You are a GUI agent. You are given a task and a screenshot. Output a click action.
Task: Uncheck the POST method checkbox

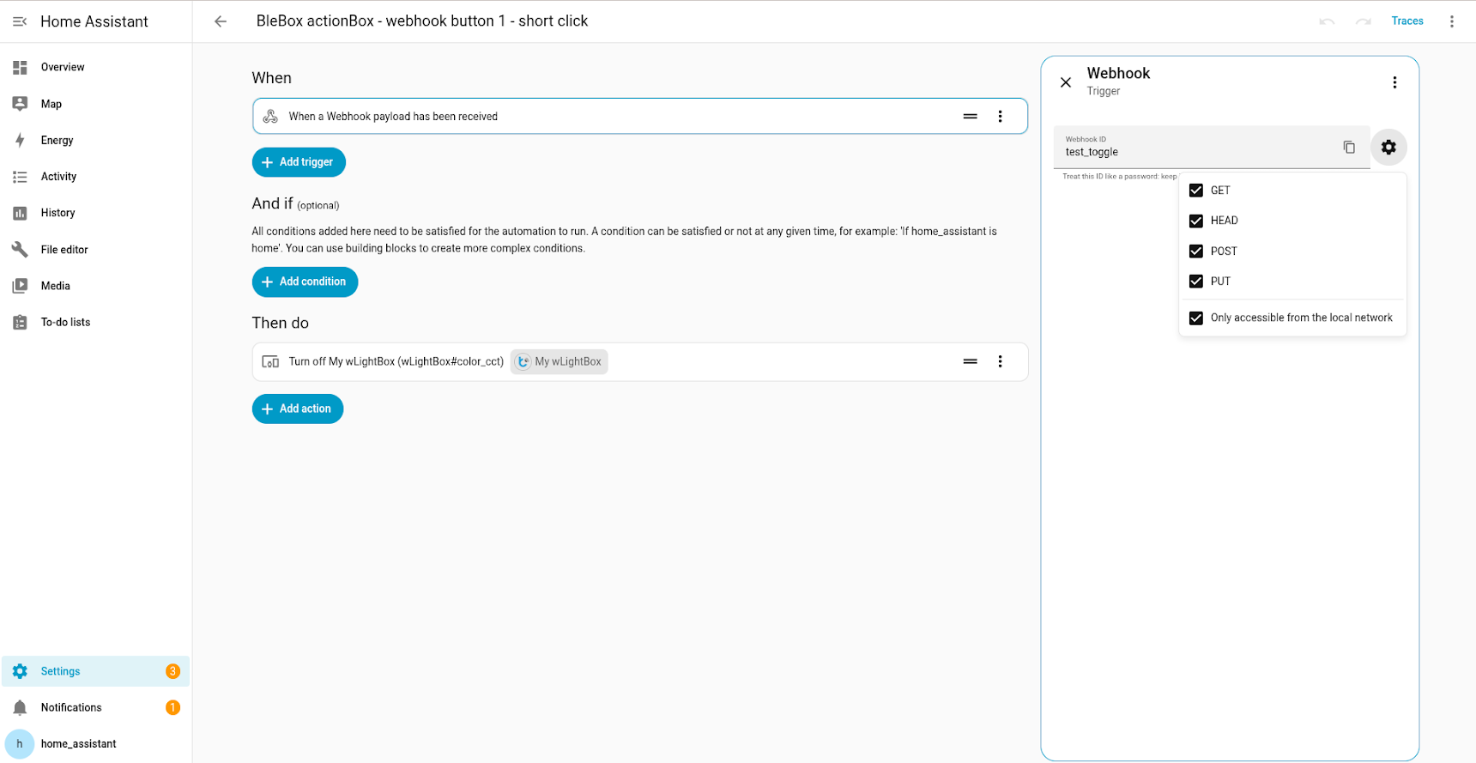tap(1196, 251)
